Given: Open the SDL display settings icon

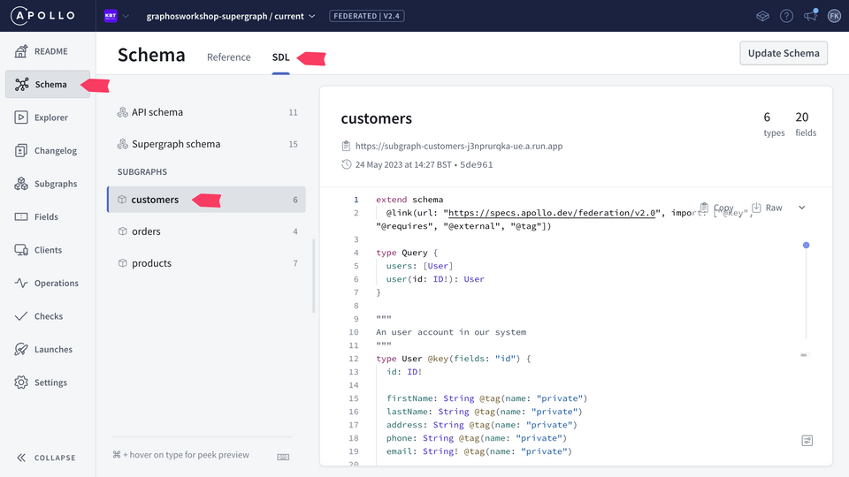Looking at the screenshot, I should 807,441.
